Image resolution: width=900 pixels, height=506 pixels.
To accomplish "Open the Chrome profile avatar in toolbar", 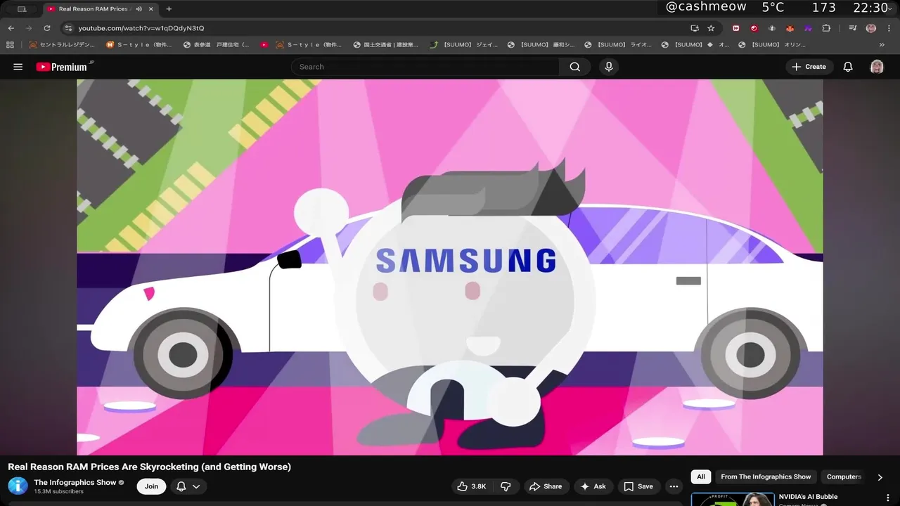I will tap(871, 28).
